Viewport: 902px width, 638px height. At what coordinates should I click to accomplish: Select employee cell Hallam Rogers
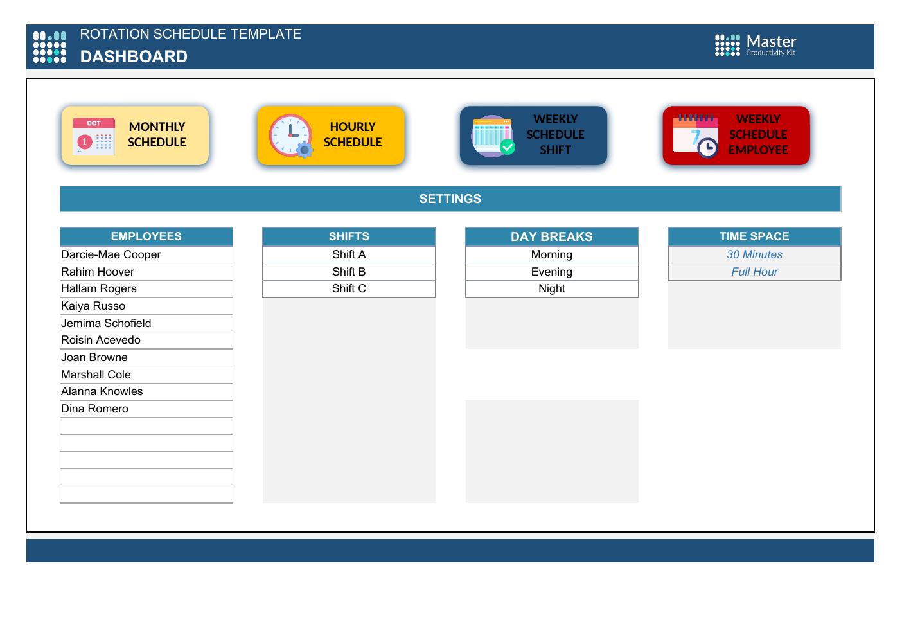click(x=146, y=289)
